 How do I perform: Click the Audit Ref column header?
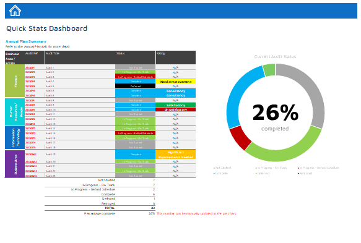[x=35, y=58]
